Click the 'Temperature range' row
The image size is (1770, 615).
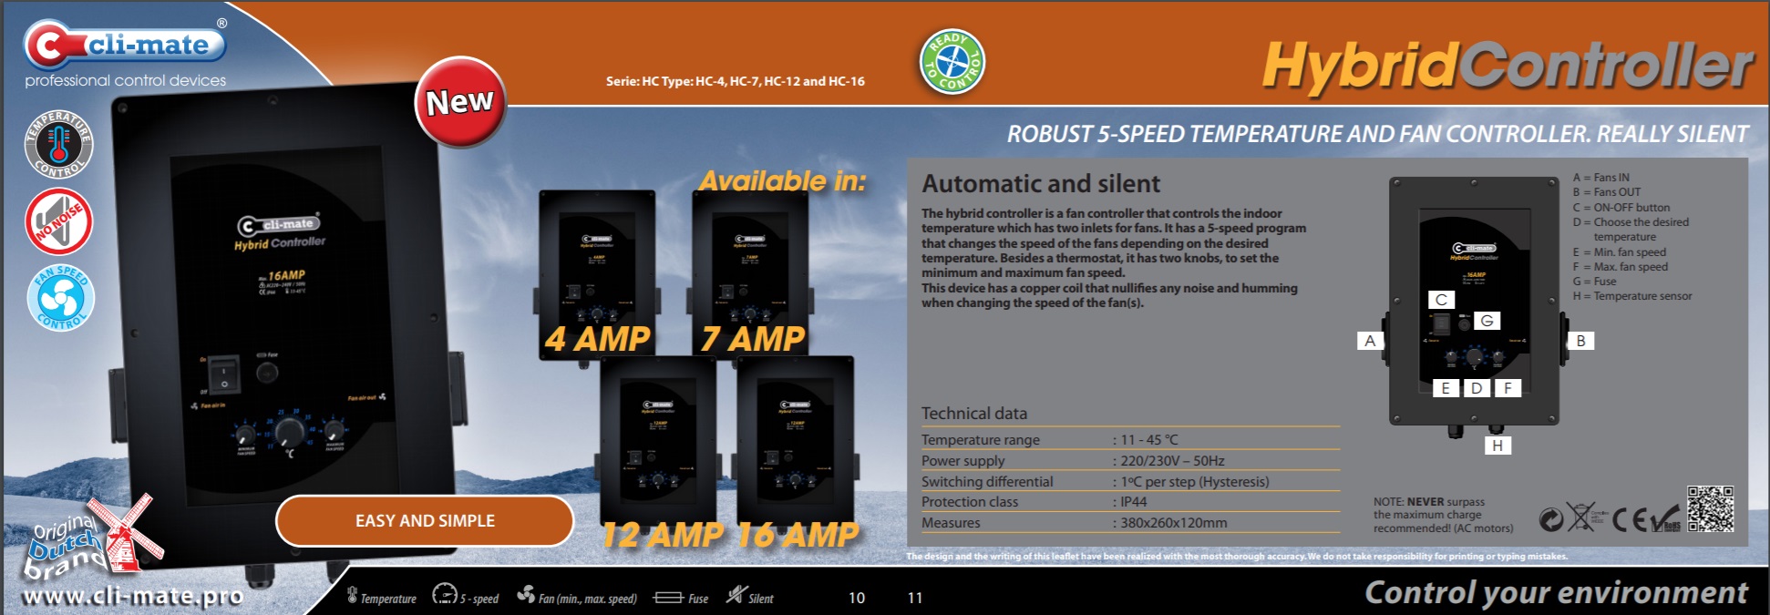click(x=1130, y=439)
